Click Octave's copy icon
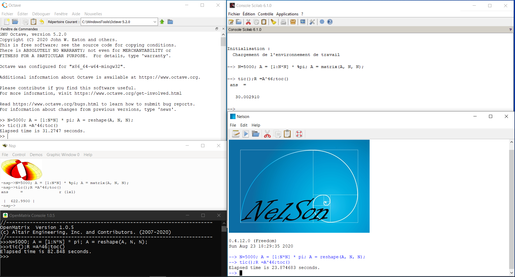This screenshot has height=277, width=515. 25,22
